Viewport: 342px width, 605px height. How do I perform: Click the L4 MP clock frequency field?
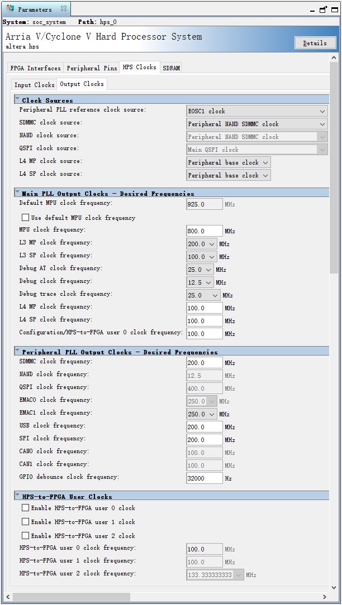click(205, 308)
